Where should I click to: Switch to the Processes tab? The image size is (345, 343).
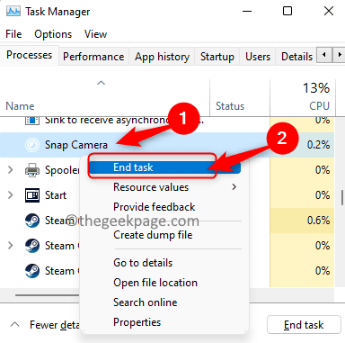pyautogui.click(x=30, y=55)
